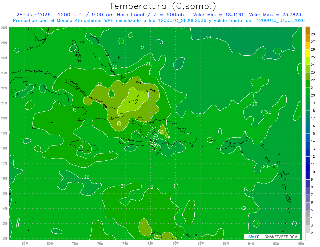Click the 21N latitude label

click(4, 103)
